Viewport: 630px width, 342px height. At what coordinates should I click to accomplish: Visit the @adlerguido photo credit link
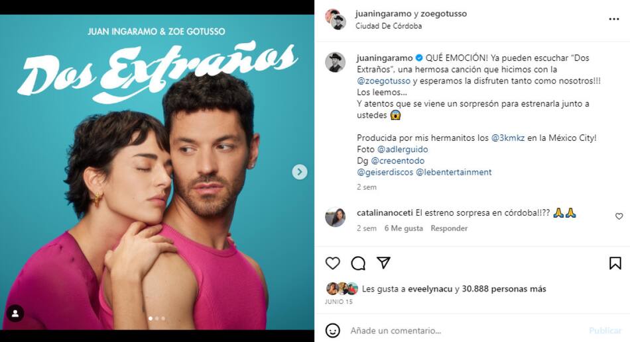pos(402,149)
